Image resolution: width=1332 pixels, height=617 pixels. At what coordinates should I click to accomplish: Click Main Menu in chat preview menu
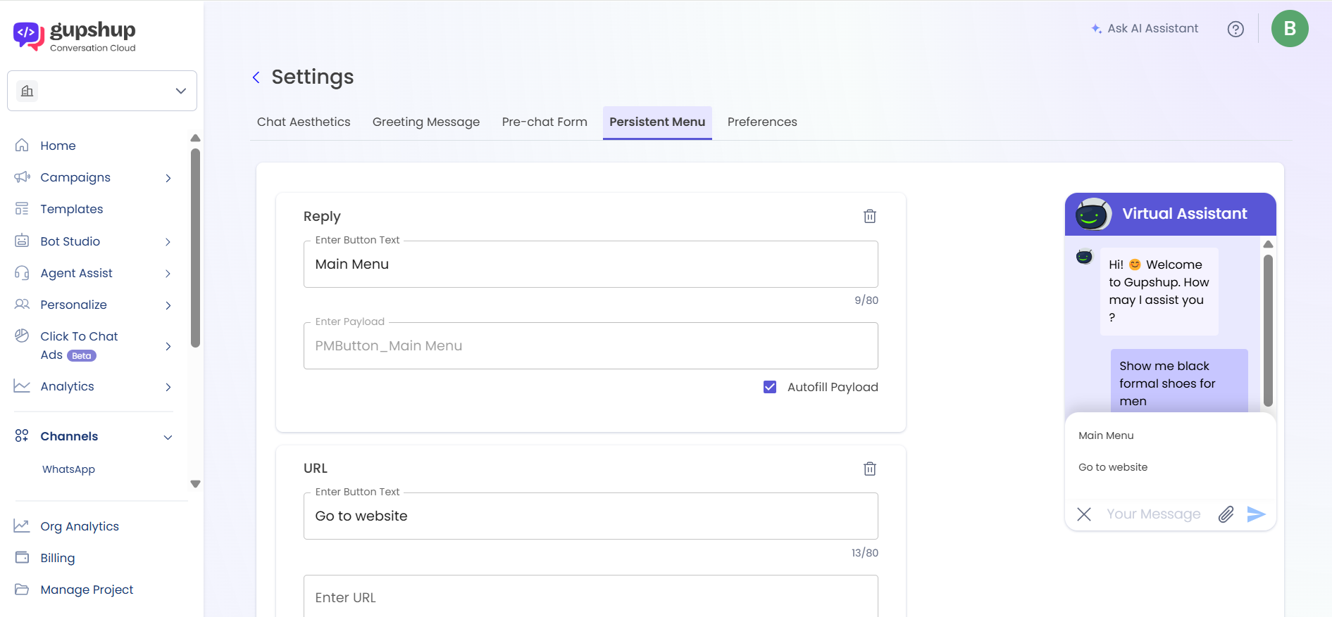point(1106,435)
